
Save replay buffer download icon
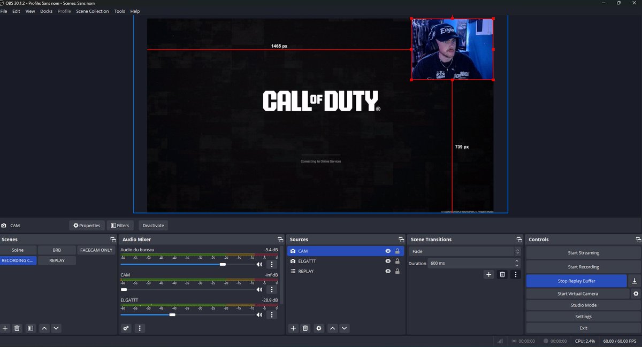pyautogui.click(x=635, y=281)
